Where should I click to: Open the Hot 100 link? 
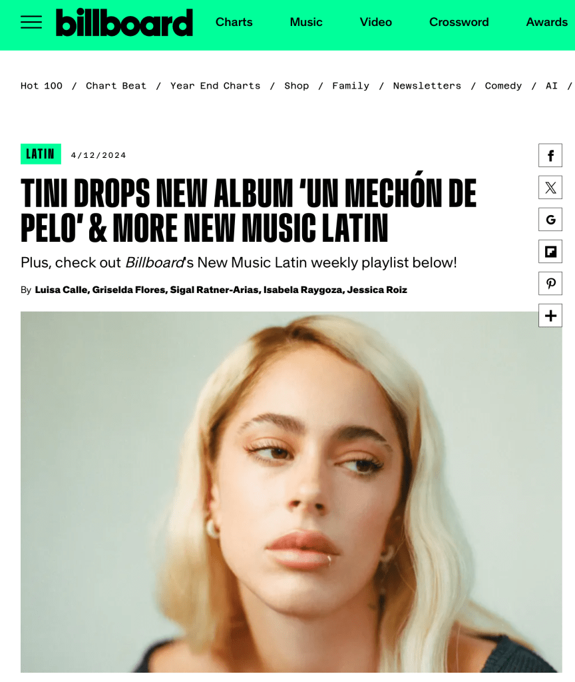click(x=41, y=86)
